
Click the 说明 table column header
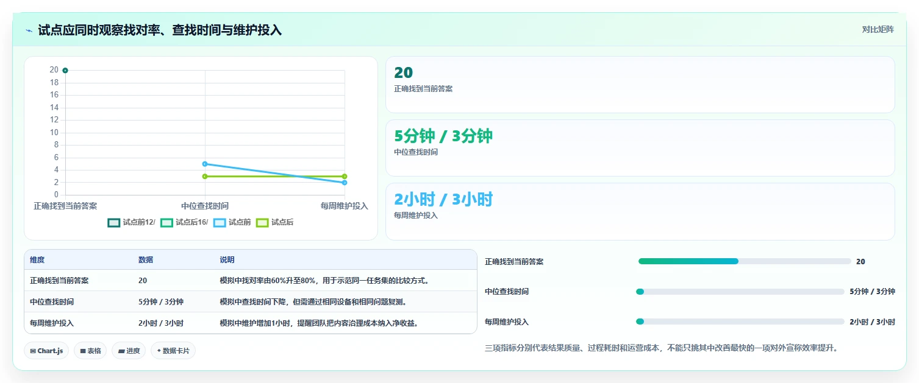point(227,260)
